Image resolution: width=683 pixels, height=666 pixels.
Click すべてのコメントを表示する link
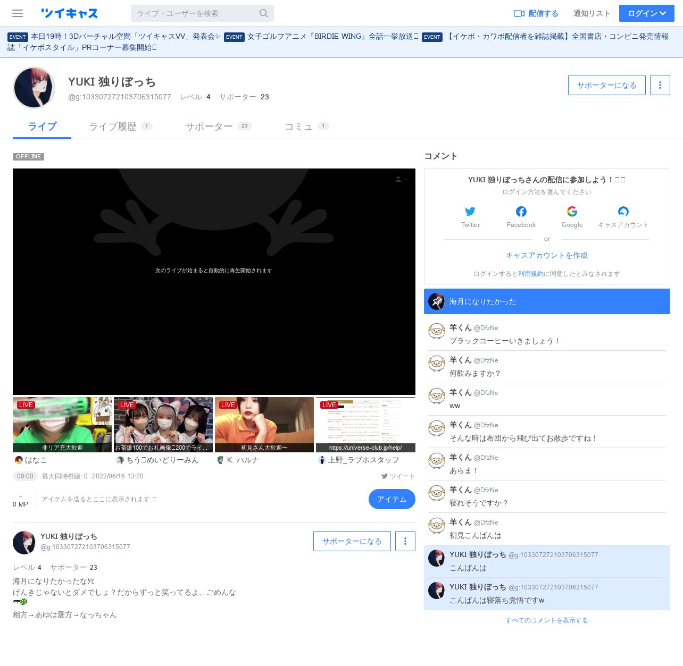point(547,620)
